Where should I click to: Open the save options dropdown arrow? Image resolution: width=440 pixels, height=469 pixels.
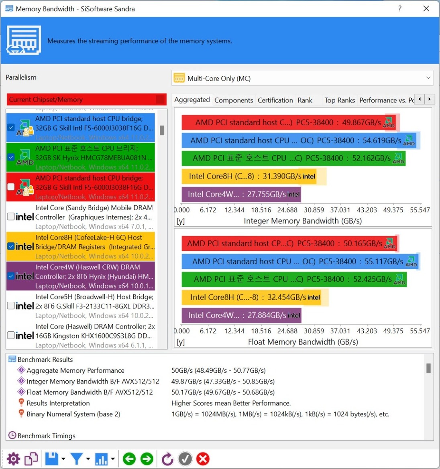pos(63,459)
